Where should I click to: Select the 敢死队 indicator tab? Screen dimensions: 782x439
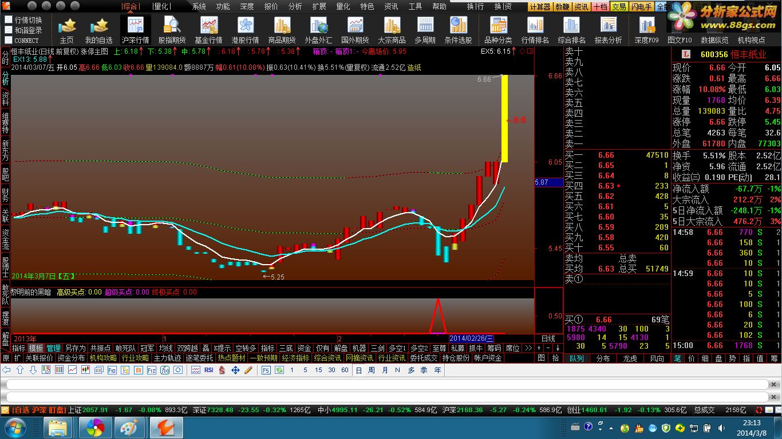[x=125, y=348]
